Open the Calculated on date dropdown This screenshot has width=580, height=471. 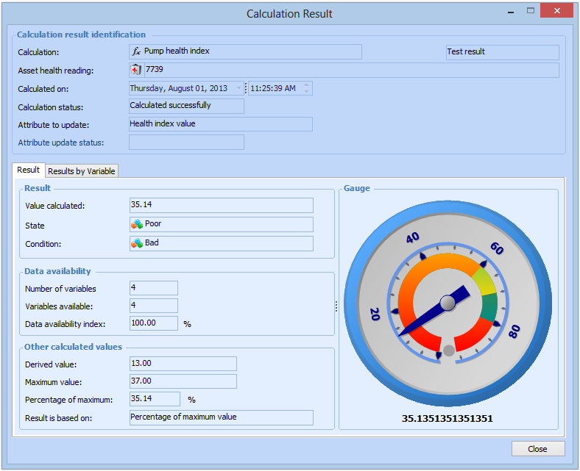(x=238, y=88)
